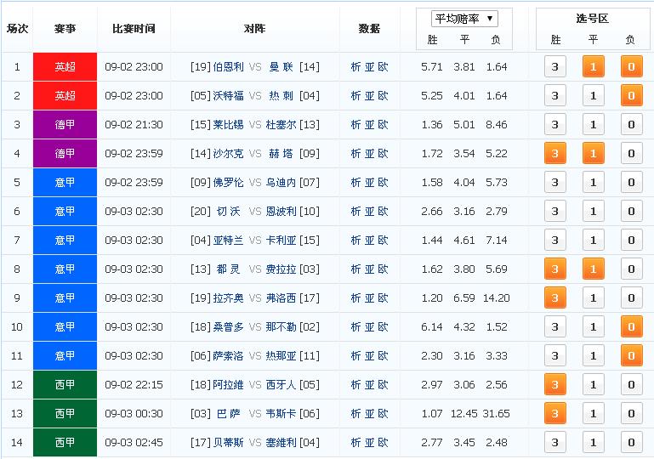Open the 平均赔率 odds dropdown
Viewport: 654px width, 459px height.
(464, 19)
